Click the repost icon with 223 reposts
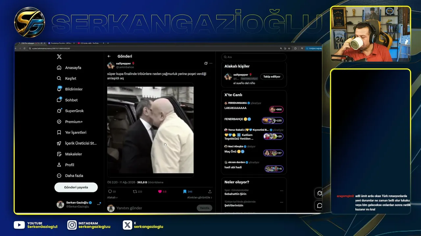421x236 pixels. point(135,191)
